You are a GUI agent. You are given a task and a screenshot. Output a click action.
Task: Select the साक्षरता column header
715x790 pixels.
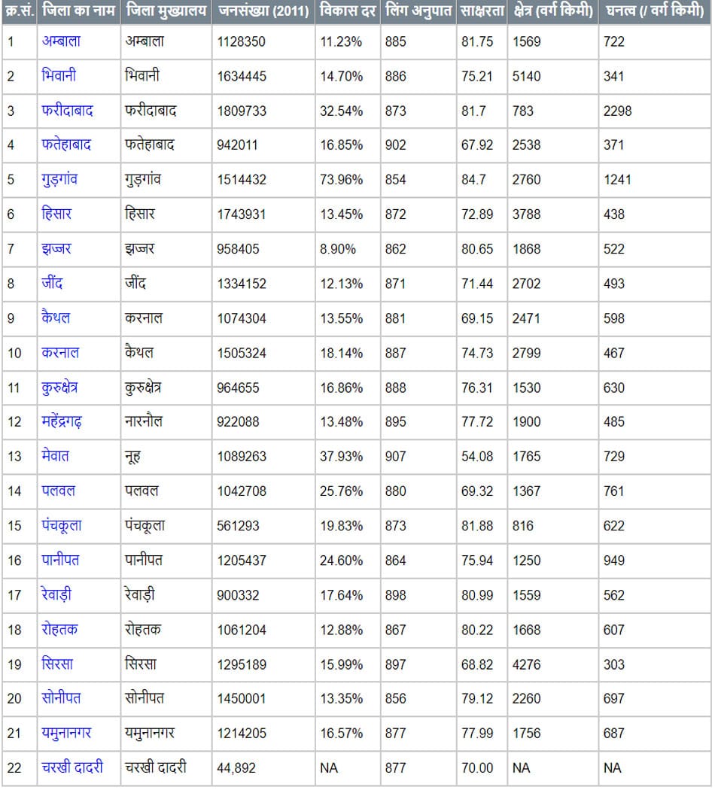[x=482, y=11]
